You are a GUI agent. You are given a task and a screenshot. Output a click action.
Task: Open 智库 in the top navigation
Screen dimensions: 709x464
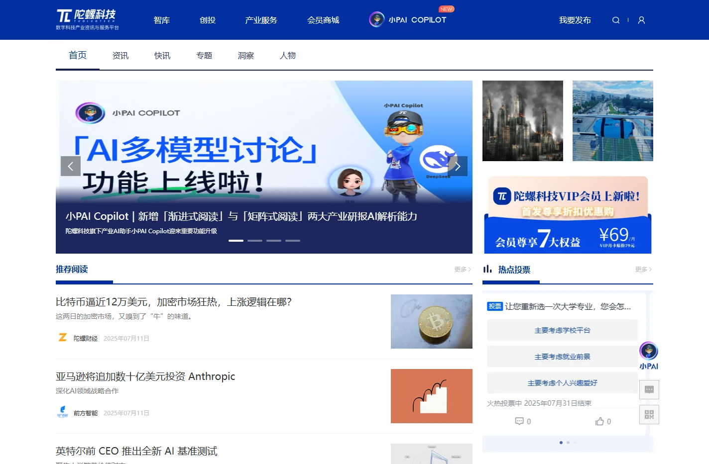pos(162,20)
